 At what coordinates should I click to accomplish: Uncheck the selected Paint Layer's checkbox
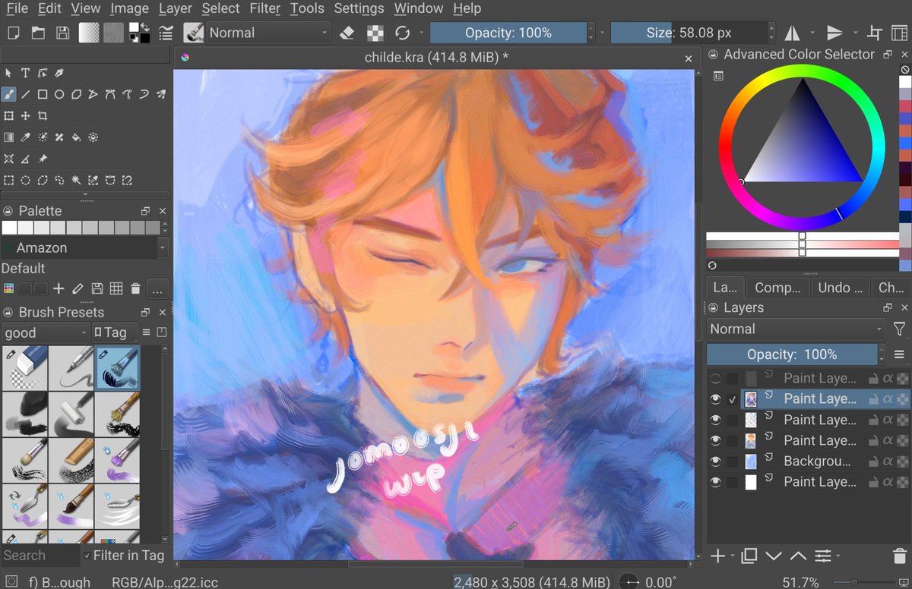[733, 398]
